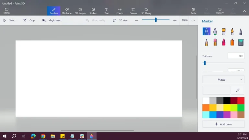
Task: Toggle 3D view mode
Action: click(120, 20)
